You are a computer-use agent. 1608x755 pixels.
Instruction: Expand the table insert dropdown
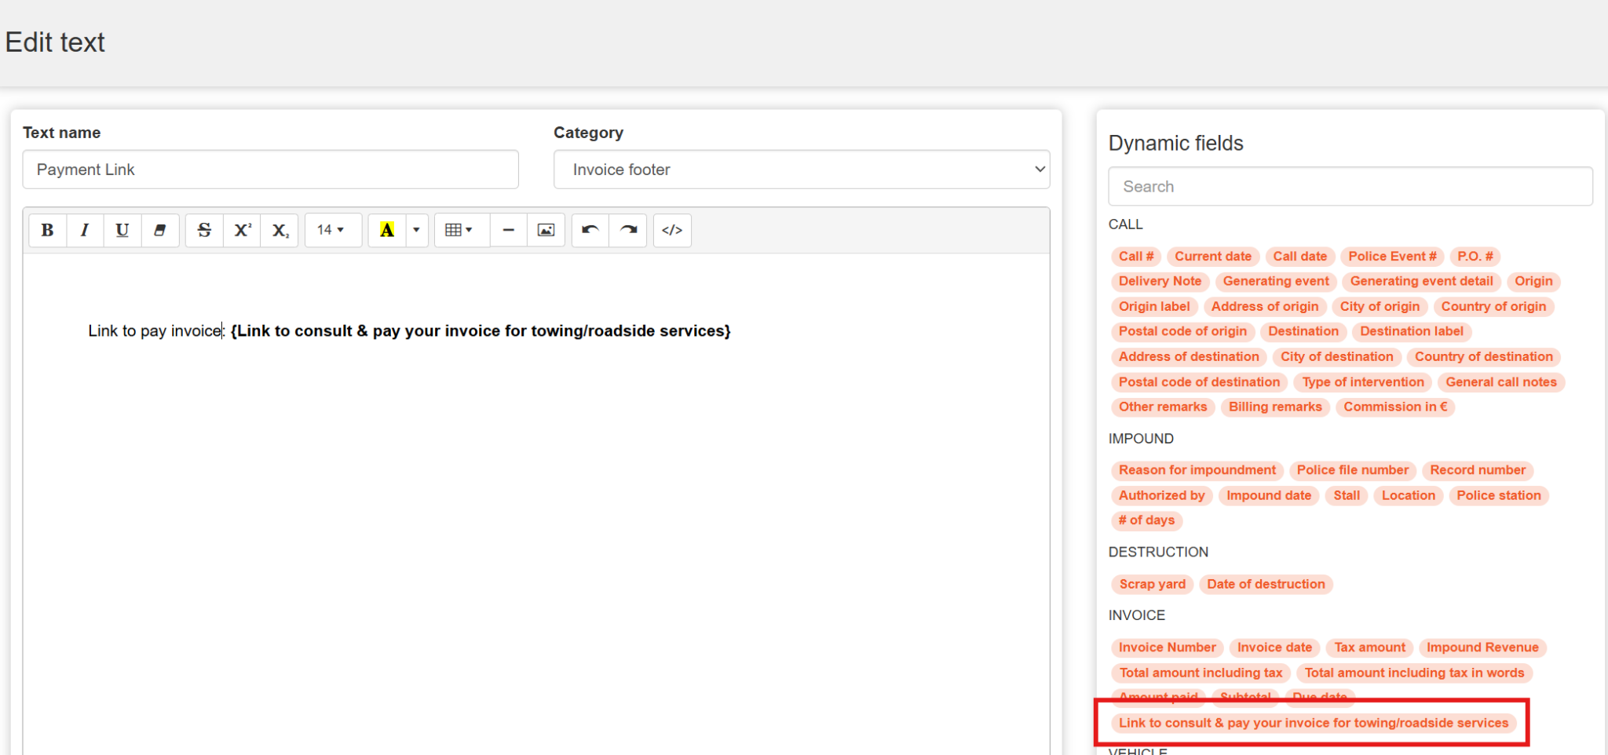tap(459, 230)
